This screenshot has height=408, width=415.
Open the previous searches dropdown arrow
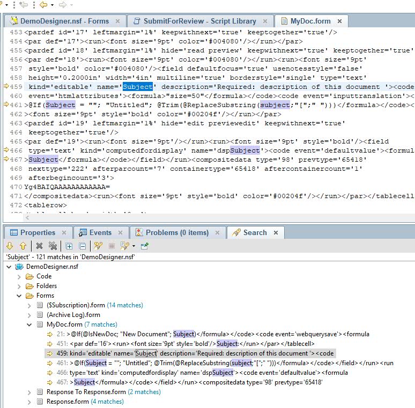(133, 246)
